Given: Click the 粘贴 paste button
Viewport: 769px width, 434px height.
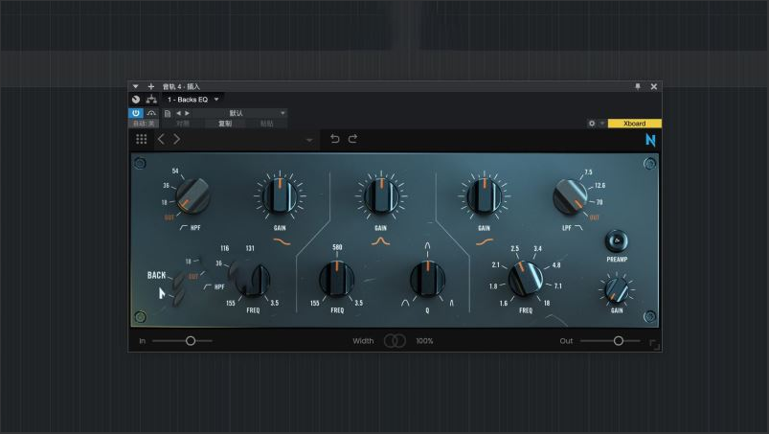Looking at the screenshot, I should pyautogui.click(x=267, y=124).
